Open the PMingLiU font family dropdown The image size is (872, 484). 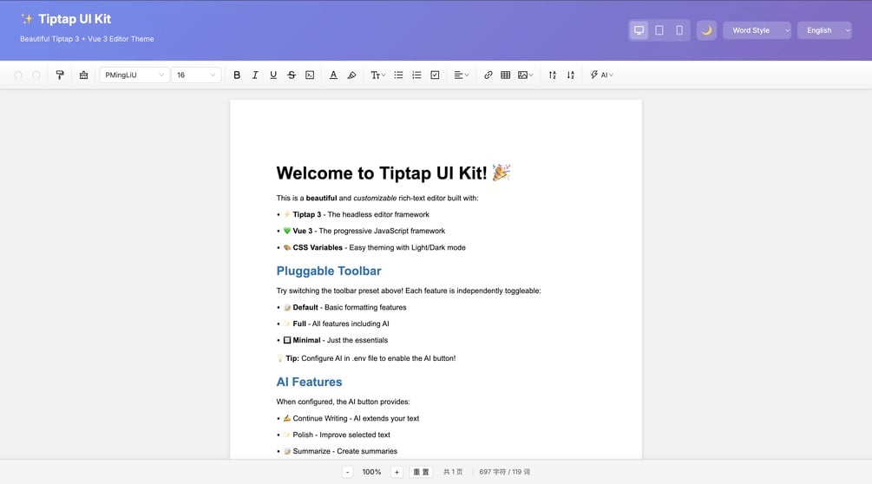(x=134, y=75)
